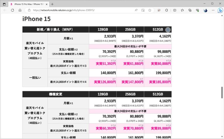
Task: Click the 機種変更 table header
Action: [56, 94]
